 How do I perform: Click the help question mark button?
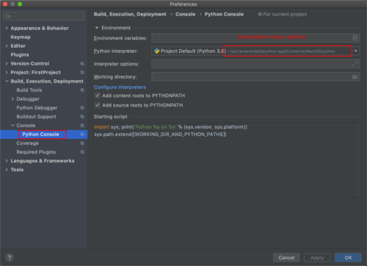point(10,258)
